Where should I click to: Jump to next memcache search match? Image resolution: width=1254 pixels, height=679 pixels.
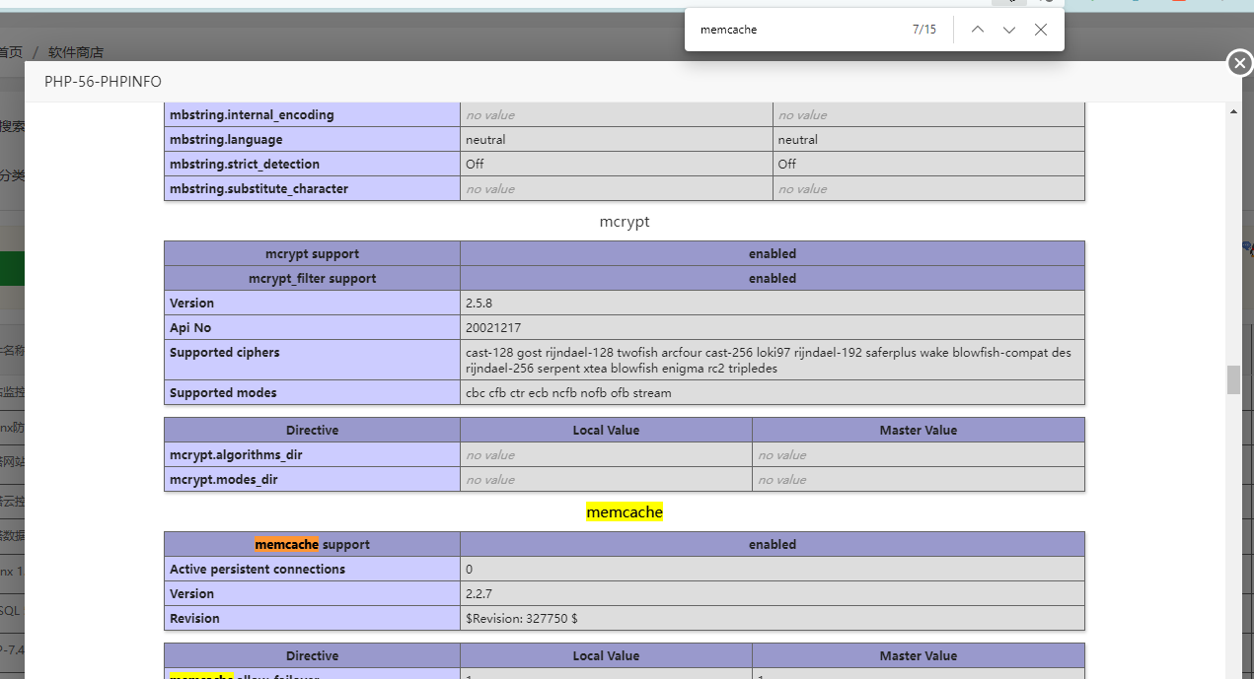click(1008, 30)
